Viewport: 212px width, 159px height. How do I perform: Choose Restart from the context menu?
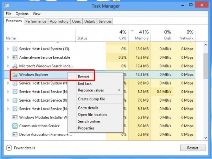click(x=83, y=77)
